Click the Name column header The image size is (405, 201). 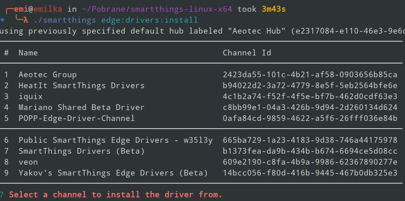click(x=28, y=53)
